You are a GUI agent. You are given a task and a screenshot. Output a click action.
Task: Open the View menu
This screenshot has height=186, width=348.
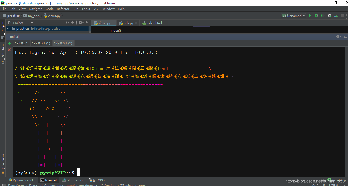click(22, 9)
